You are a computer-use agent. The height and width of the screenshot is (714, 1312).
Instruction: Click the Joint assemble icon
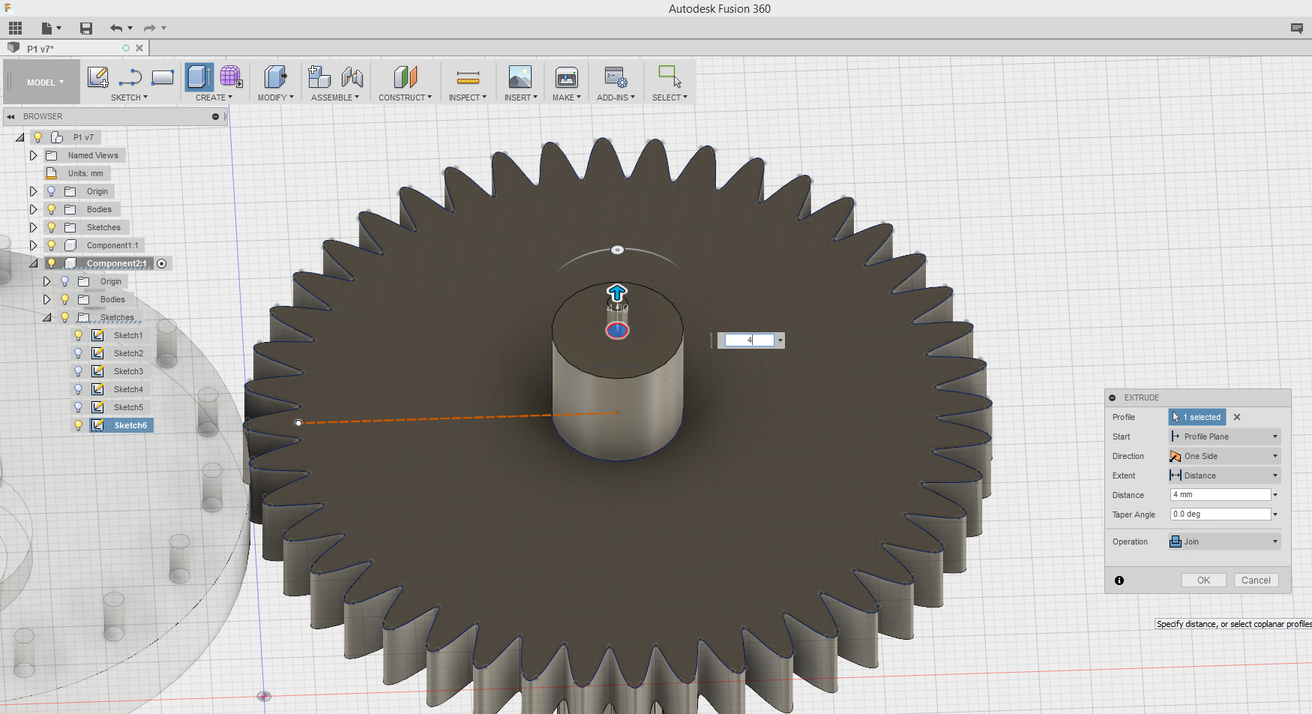352,77
